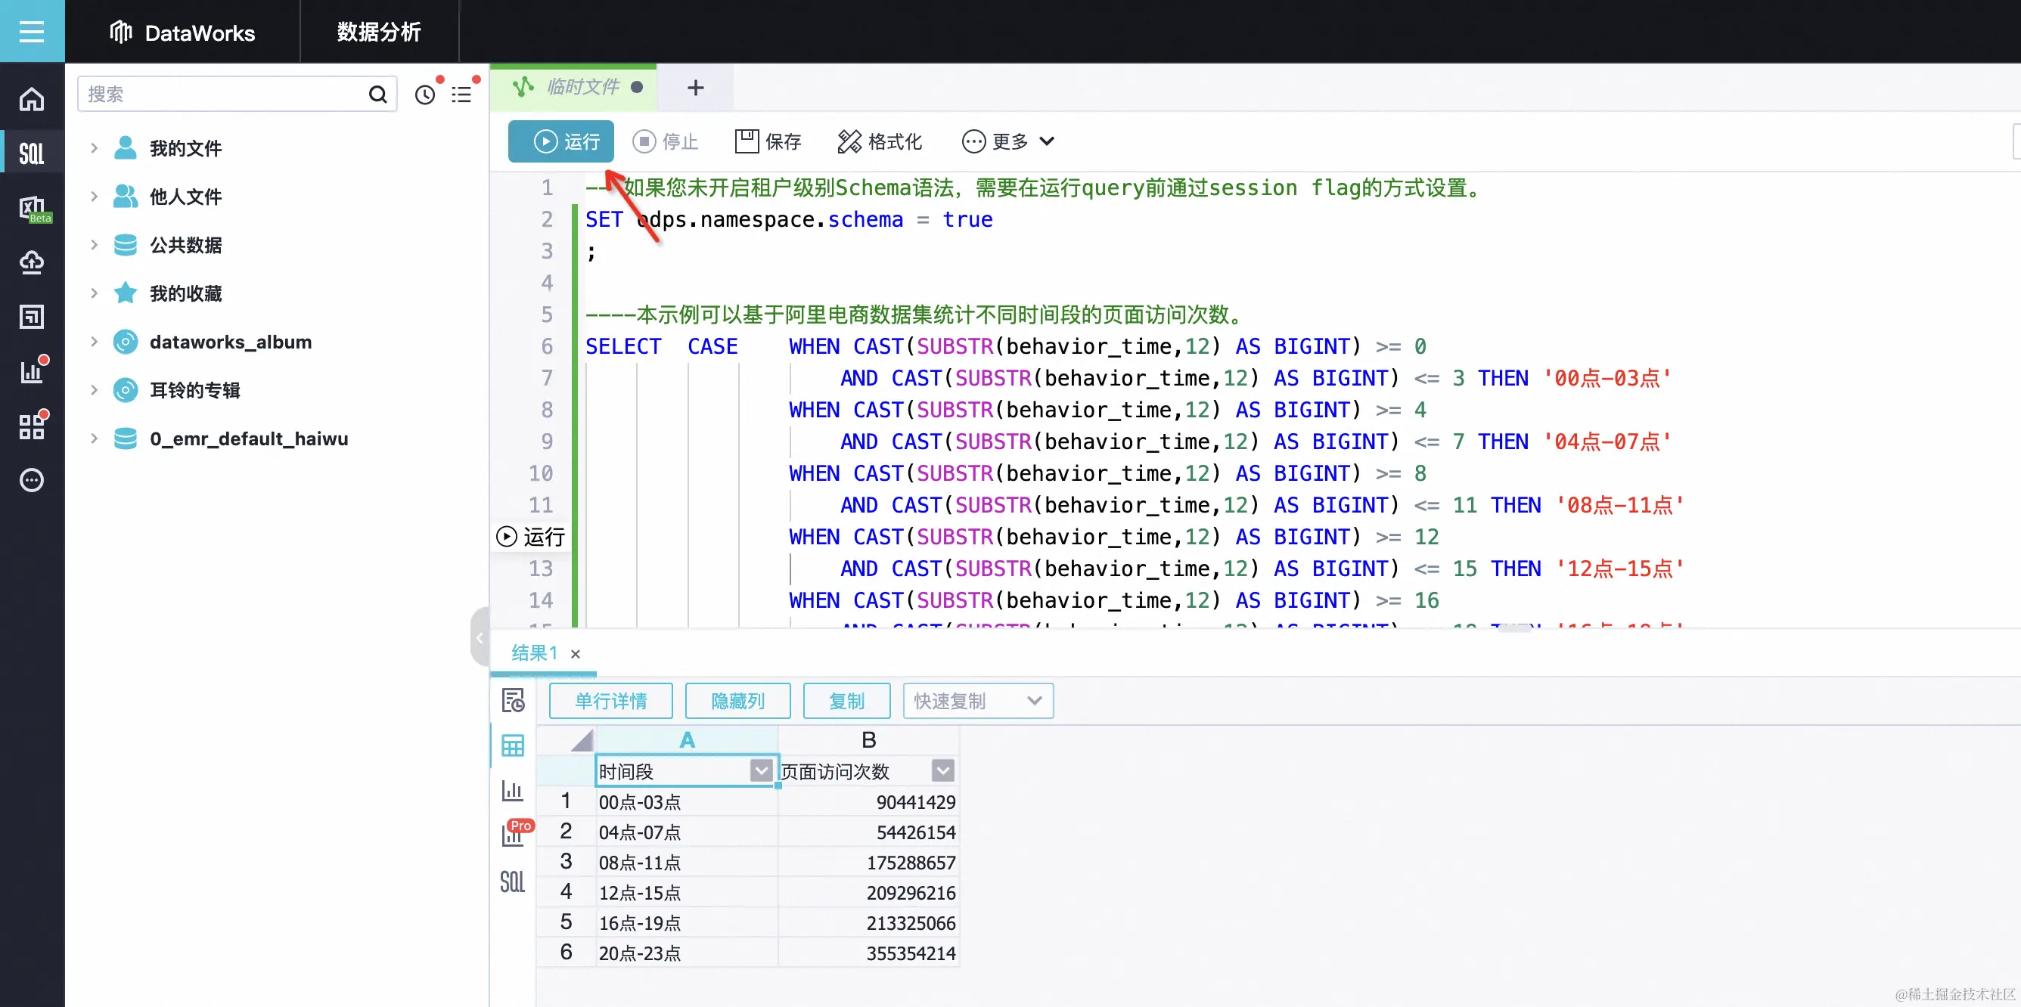
Task: Open the 快速复制 dropdown
Action: tap(977, 700)
